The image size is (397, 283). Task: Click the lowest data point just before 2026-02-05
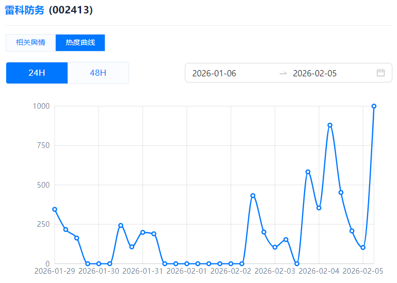[363, 247]
